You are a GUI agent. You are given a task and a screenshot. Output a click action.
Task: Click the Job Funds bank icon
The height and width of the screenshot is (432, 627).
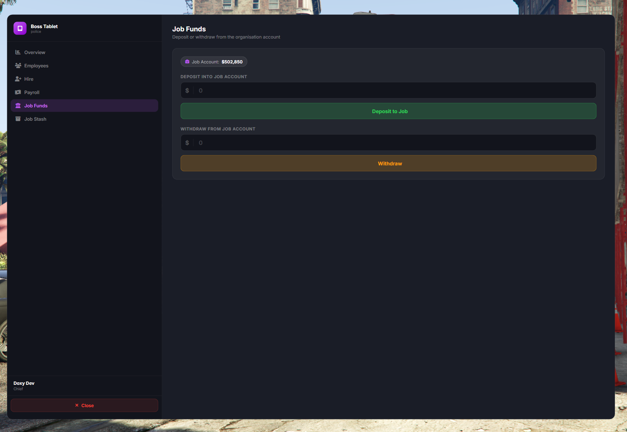coord(18,106)
